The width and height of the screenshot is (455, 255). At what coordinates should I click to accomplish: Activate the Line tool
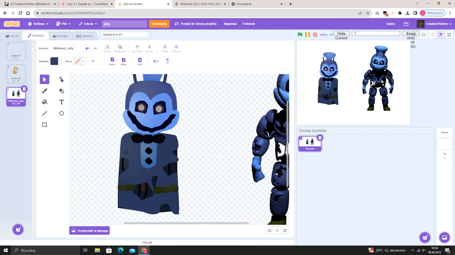44,113
